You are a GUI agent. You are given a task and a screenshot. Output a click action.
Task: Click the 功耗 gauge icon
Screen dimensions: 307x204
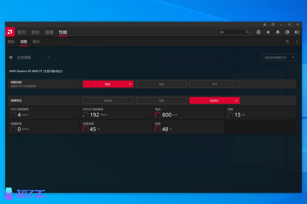(230, 115)
